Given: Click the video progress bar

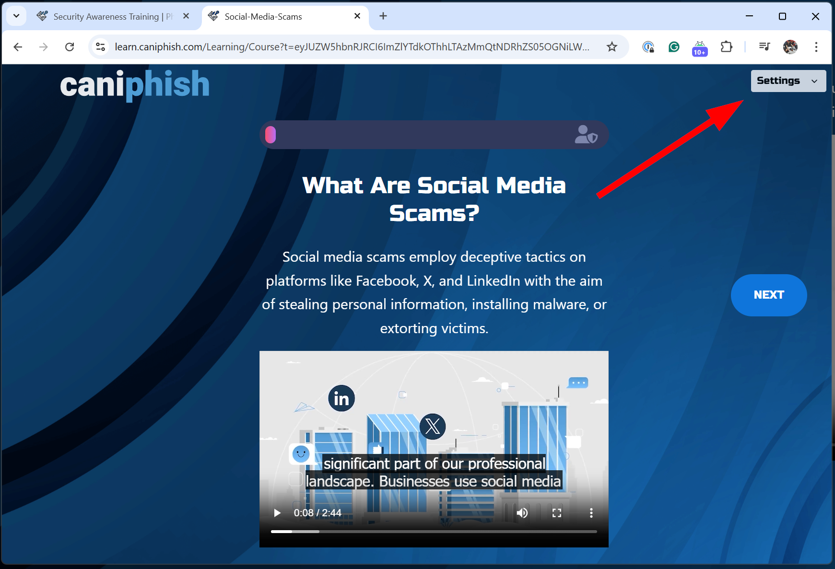Looking at the screenshot, I should click(x=434, y=531).
